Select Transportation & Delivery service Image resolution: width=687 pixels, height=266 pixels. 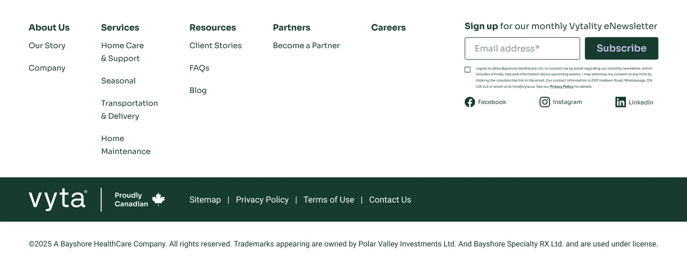pyautogui.click(x=129, y=110)
